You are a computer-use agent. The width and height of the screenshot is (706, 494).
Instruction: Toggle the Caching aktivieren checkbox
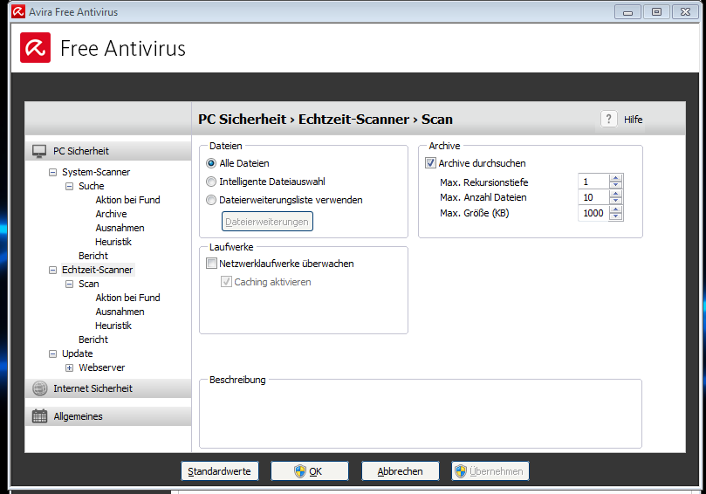tap(226, 282)
